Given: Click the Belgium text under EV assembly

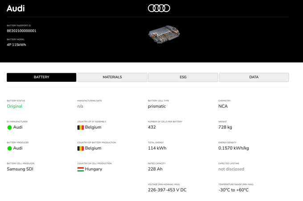Looking at the screenshot, I should (93, 127).
